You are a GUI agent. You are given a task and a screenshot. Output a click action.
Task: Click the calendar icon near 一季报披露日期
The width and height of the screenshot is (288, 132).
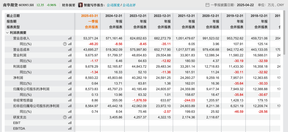click(x=207, y=5)
